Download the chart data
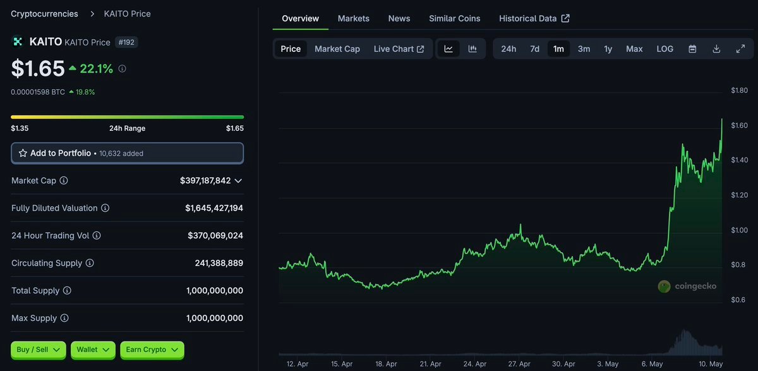This screenshot has width=758, height=371. click(716, 49)
